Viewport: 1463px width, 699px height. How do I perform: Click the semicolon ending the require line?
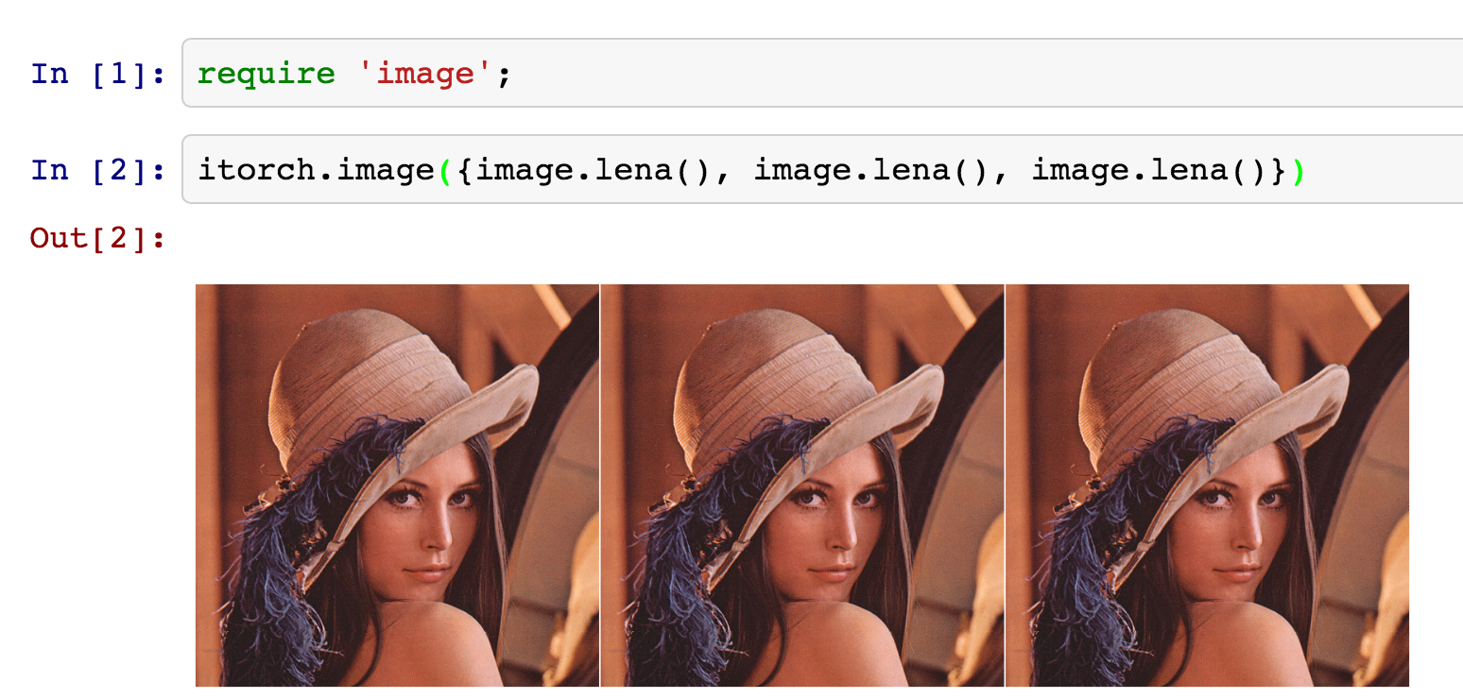[x=503, y=77]
